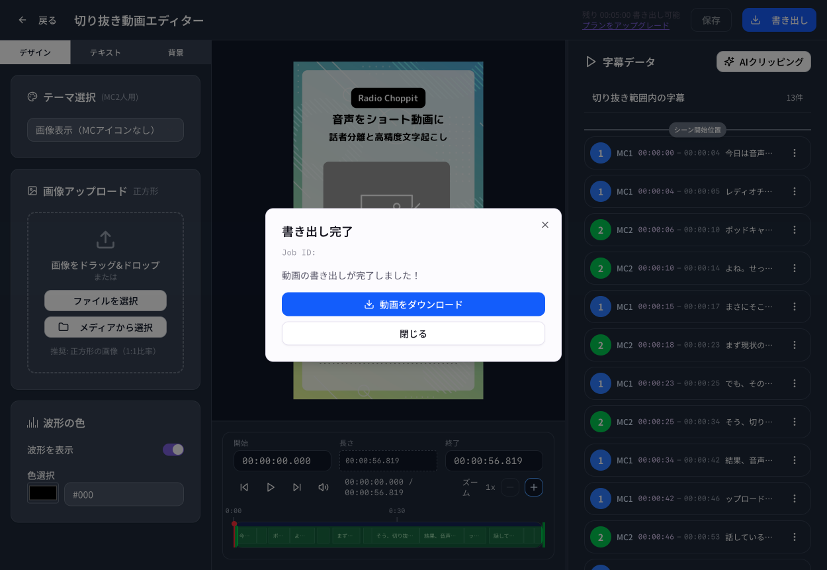
Task: Click the そう、切り抜… clip on the timeline
Action: coord(396,536)
